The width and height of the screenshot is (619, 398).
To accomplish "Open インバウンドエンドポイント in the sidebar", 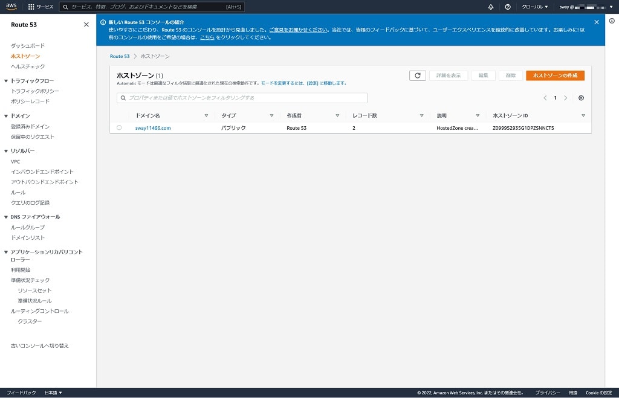I will click(x=42, y=172).
